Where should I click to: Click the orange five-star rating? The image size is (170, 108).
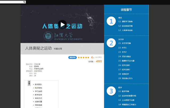84,57
